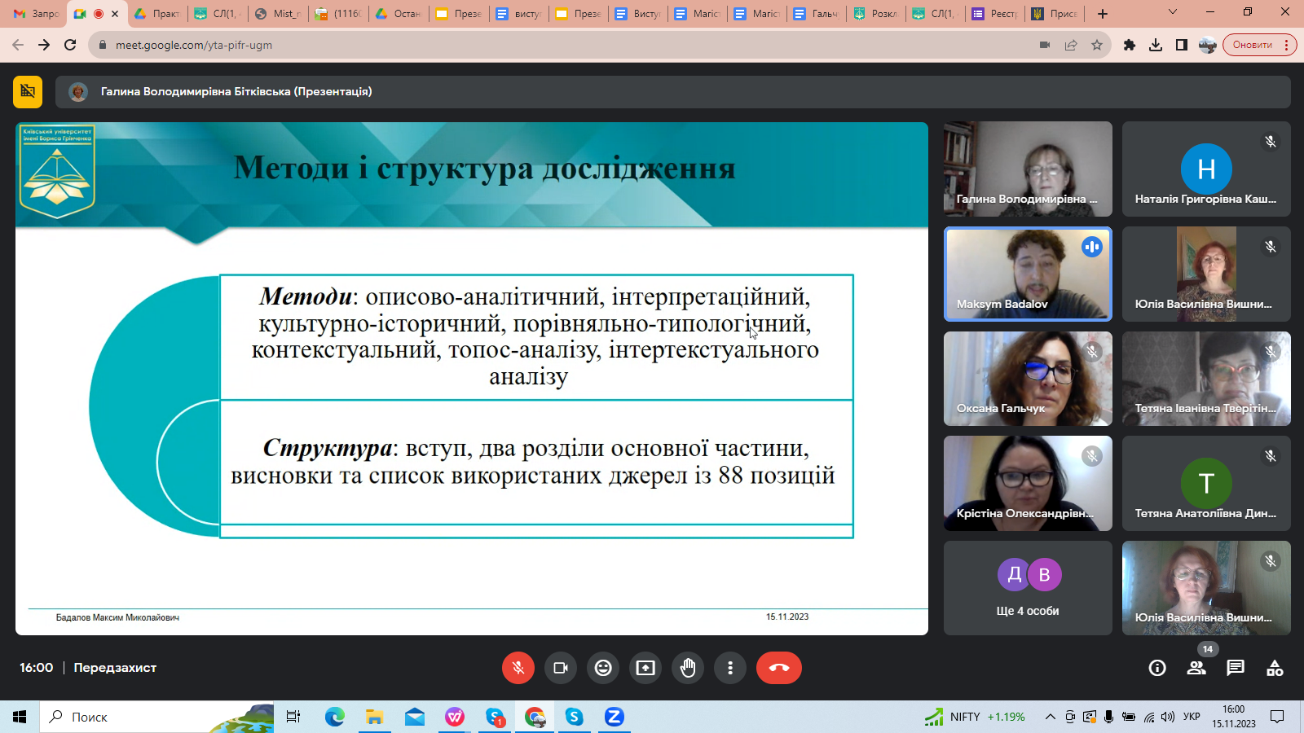This screenshot has height=733, width=1304.
Task: Open the 'Ще 4 особи' tile
Action: (x=1027, y=588)
